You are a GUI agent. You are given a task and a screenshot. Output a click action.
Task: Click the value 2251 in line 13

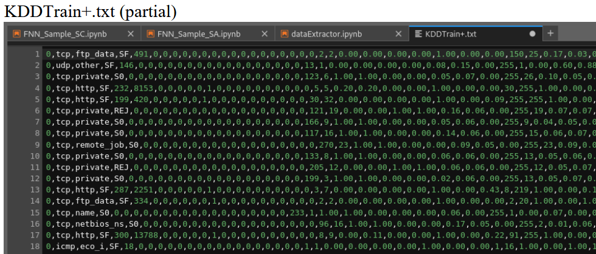(x=144, y=190)
